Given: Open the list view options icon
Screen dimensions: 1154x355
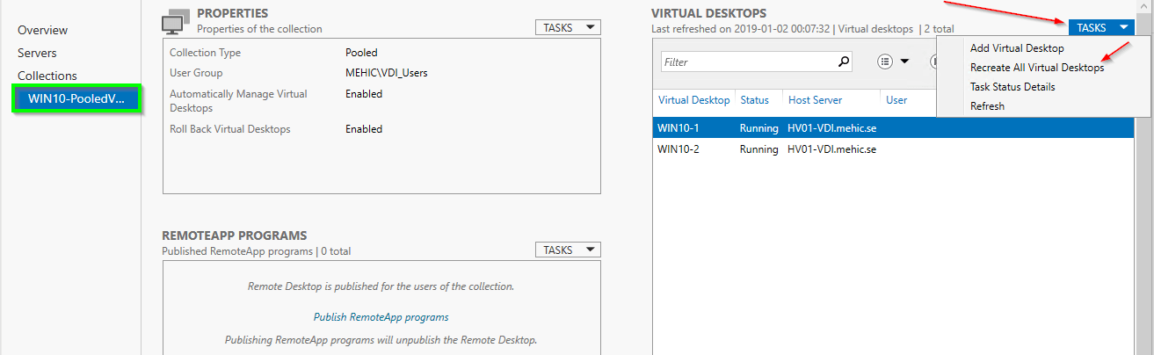Looking at the screenshot, I should click(885, 62).
